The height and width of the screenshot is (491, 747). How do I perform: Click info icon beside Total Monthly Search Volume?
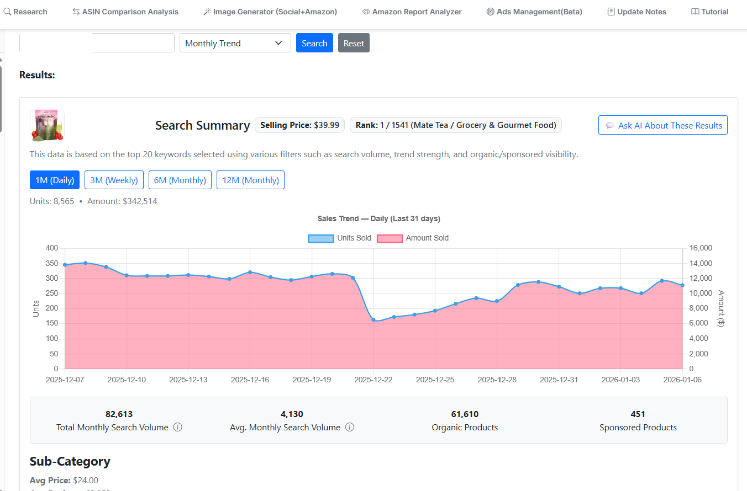click(x=178, y=428)
